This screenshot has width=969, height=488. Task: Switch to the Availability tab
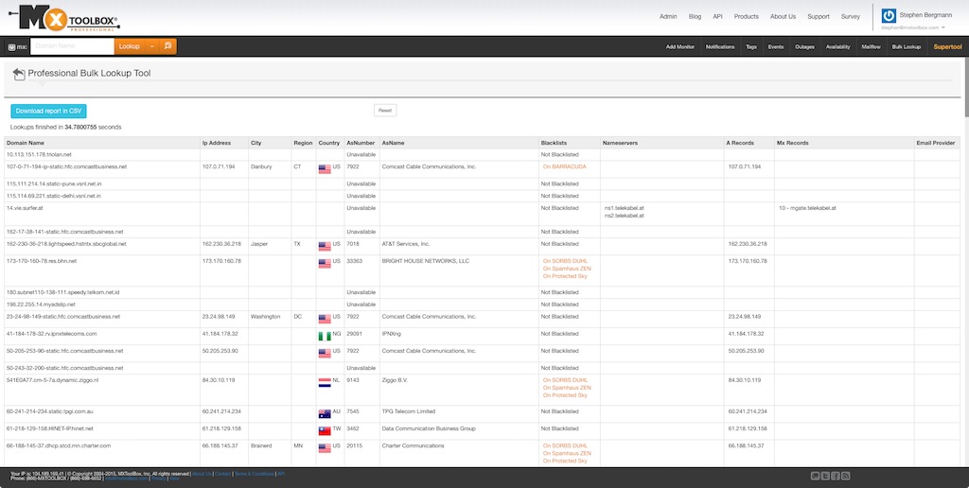pos(838,47)
